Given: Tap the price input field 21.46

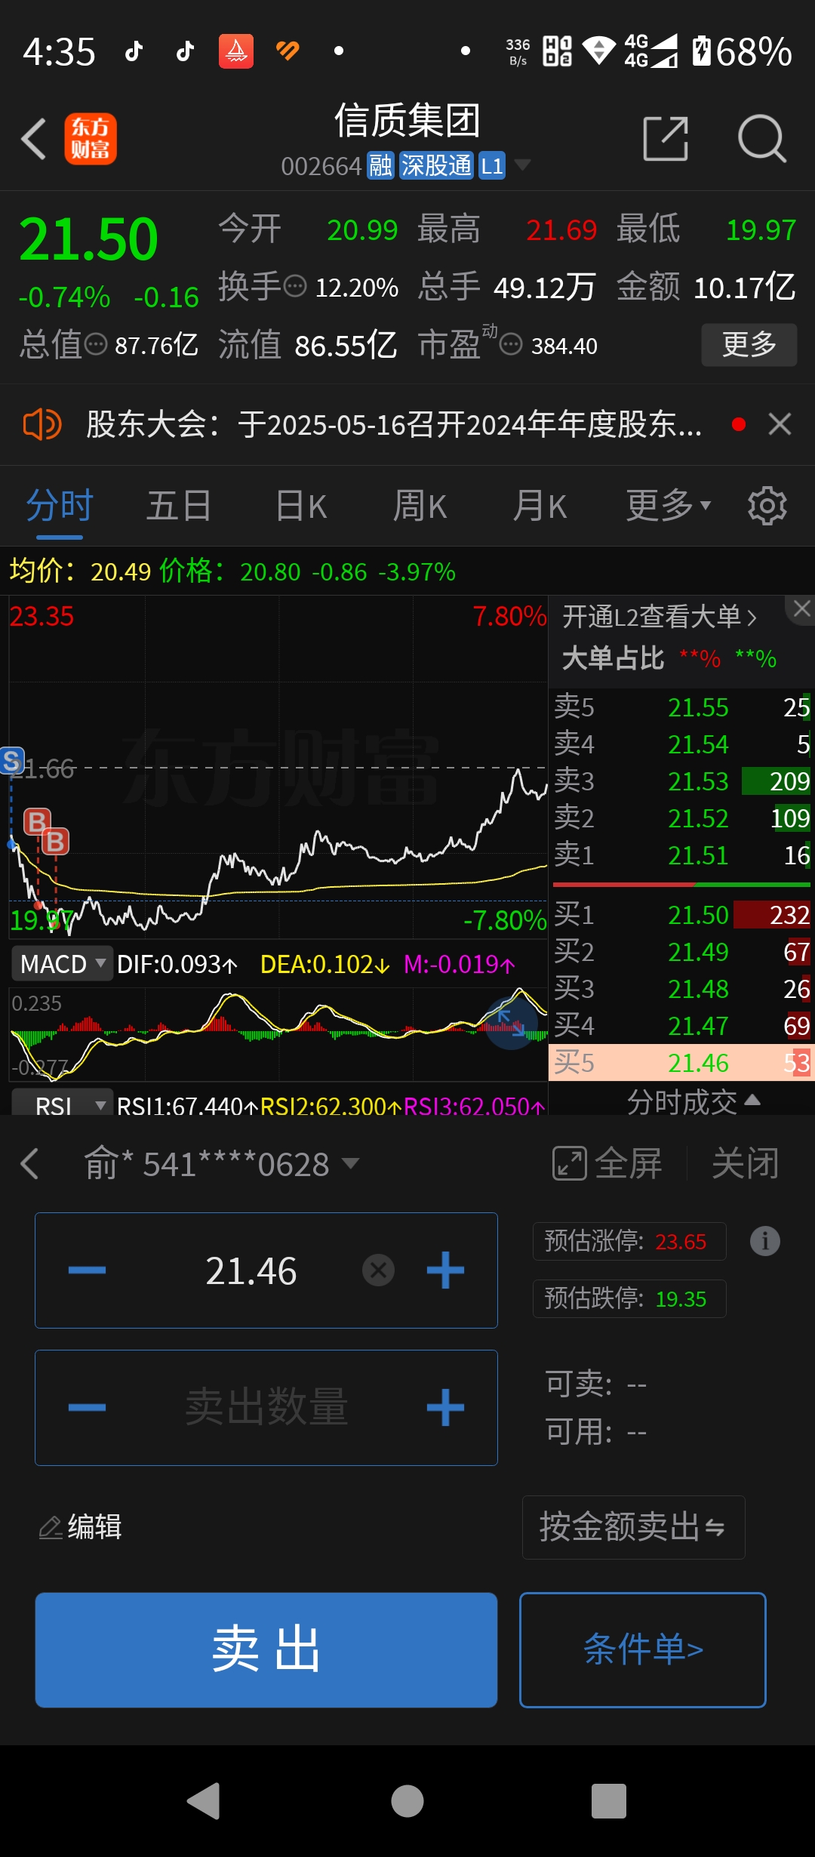Looking at the screenshot, I should (x=251, y=1270).
